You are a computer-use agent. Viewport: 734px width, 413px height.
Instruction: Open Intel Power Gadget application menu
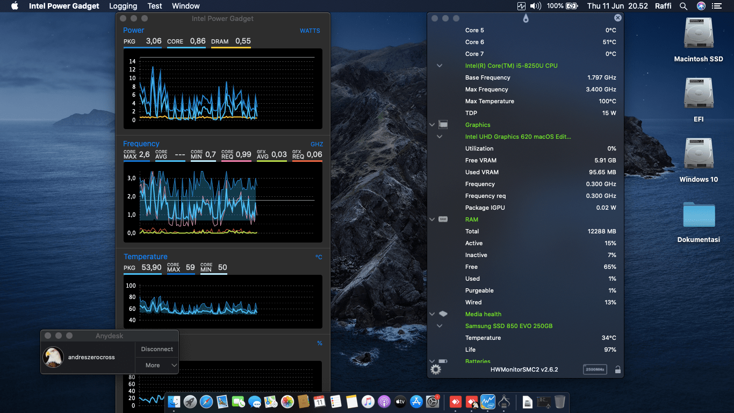point(64,6)
